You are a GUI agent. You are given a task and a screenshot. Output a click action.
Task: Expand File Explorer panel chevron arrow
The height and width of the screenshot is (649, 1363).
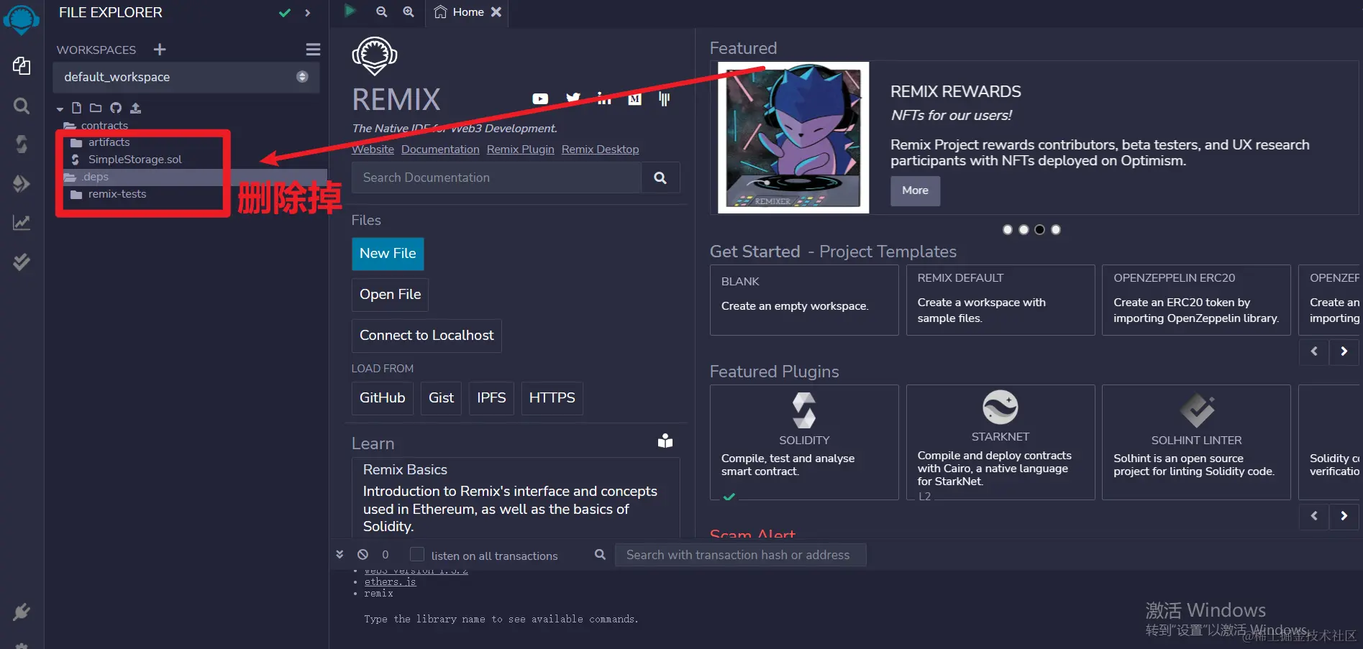pos(308,12)
